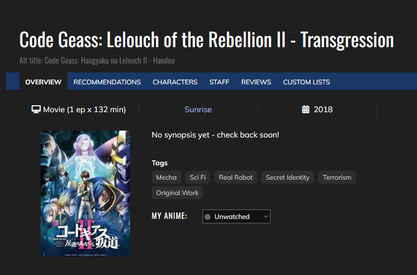Viewport: 417px width, 275px height.
Task: Go to the Characters tab
Action: point(175,82)
